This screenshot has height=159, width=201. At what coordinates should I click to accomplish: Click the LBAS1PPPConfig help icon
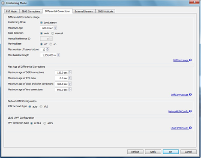[x=190, y=128]
